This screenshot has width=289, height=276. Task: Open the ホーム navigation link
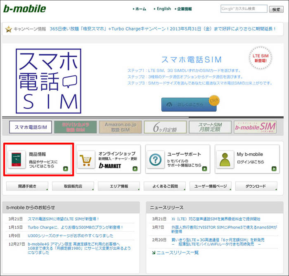[141, 9]
